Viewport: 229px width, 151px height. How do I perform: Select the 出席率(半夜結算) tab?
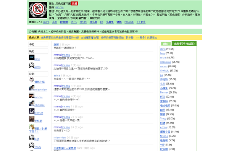(184, 44)
